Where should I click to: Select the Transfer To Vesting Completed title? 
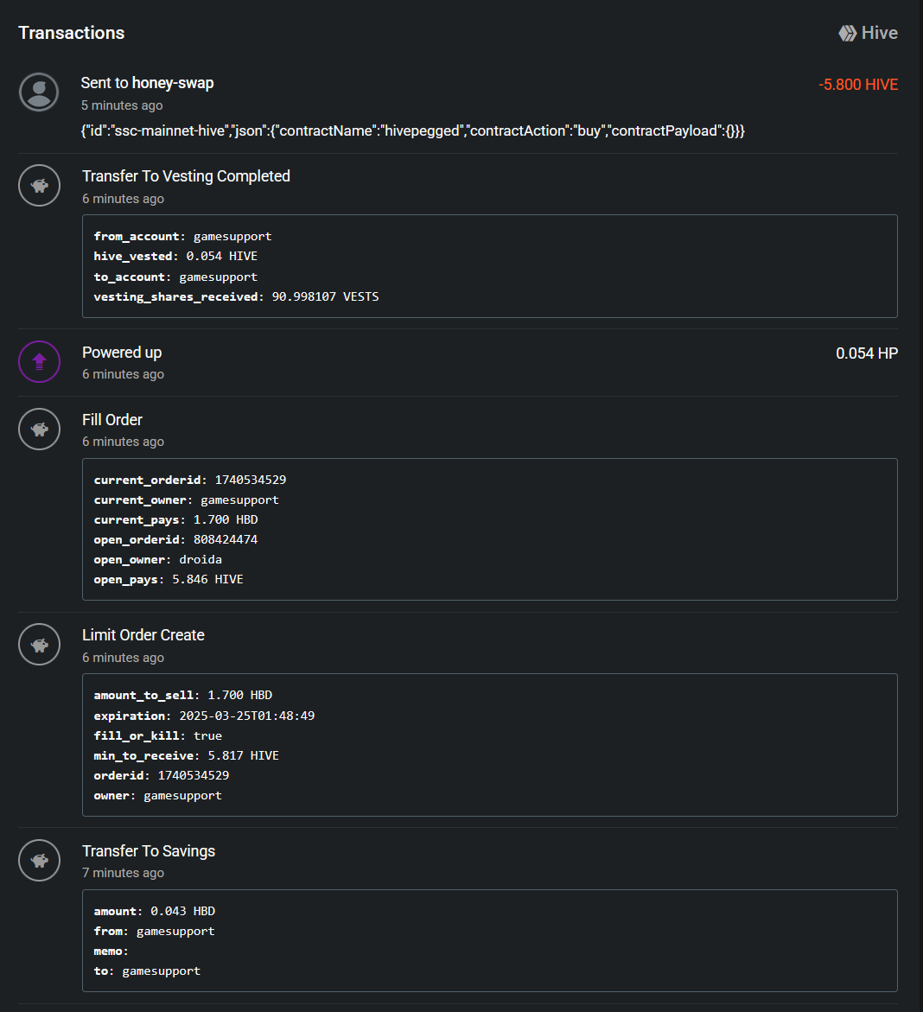pyautogui.click(x=186, y=176)
